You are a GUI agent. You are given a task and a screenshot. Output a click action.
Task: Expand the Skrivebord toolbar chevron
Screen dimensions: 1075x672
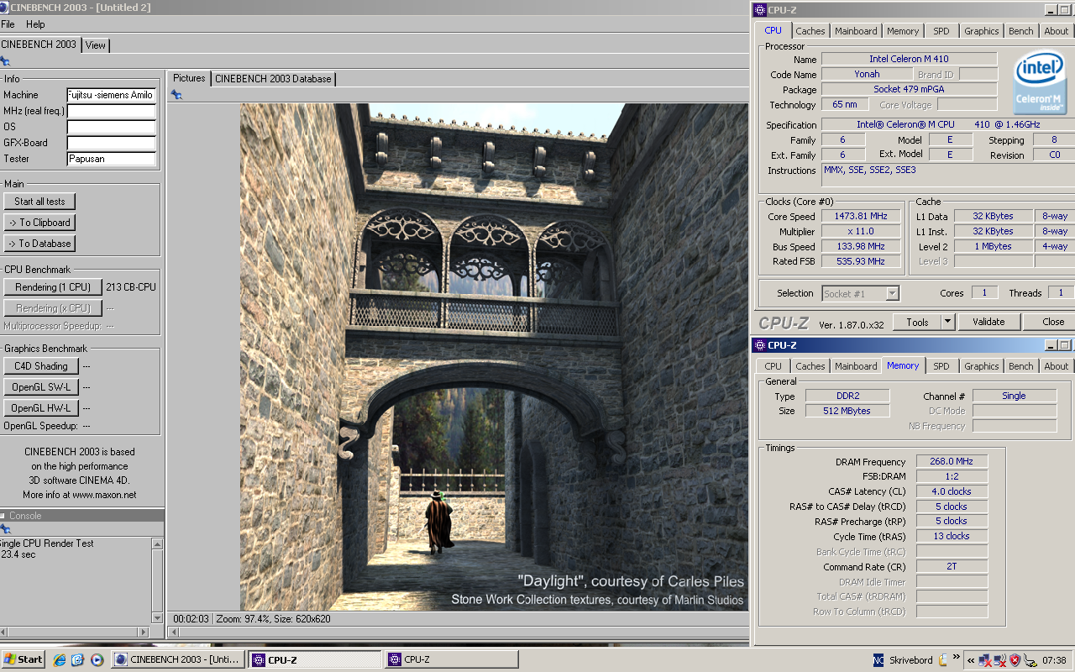click(x=956, y=656)
